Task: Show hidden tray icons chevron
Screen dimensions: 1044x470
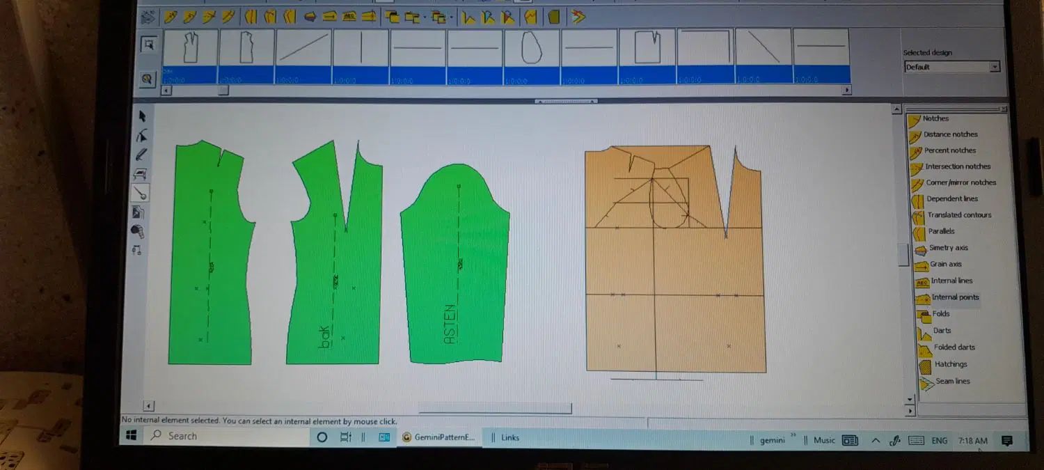Action: pos(876,441)
